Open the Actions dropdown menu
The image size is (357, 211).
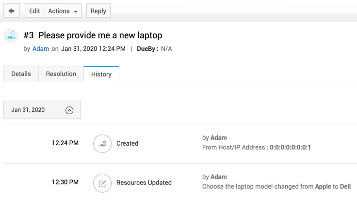coord(63,11)
